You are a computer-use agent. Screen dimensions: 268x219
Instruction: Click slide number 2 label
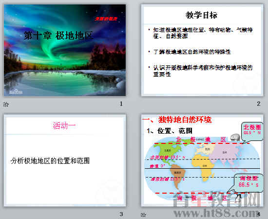coord(259,104)
